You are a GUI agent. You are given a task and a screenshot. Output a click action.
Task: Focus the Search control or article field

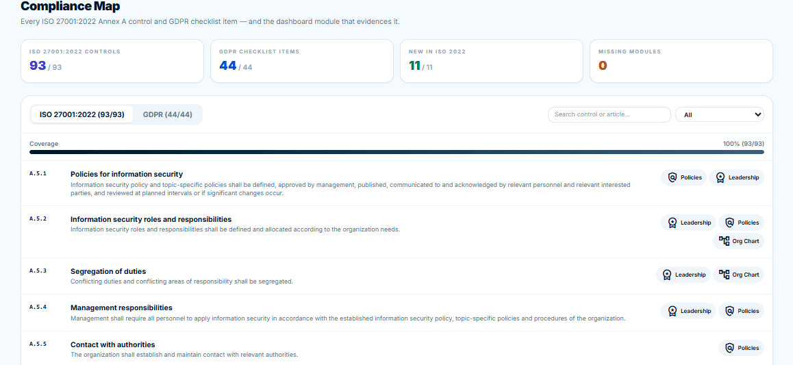pyautogui.click(x=609, y=115)
